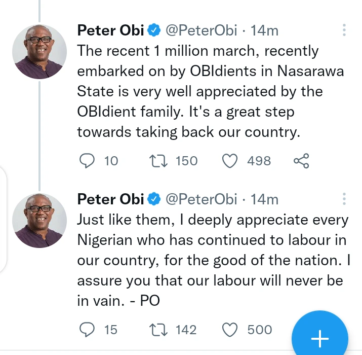Tap the verified badge on first tweet
Image resolution: width=362 pixels, height=355 pixels.
point(154,31)
